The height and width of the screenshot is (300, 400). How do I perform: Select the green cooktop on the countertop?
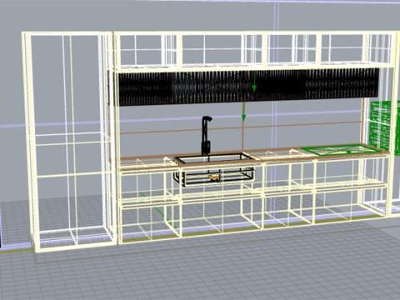pos(342,150)
